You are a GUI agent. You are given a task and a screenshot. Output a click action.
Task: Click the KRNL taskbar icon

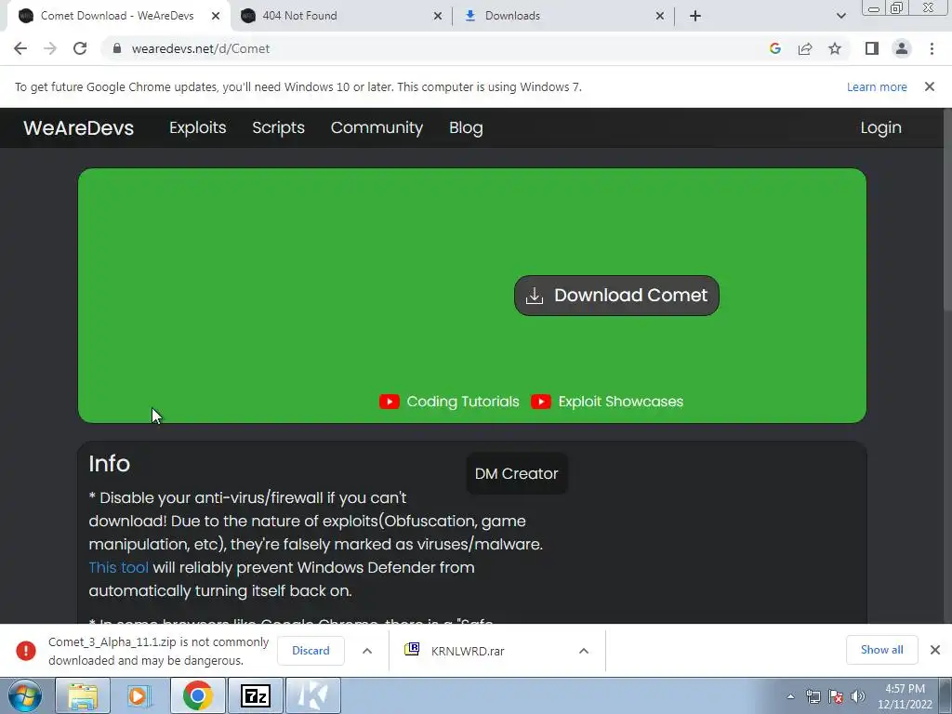[312, 695]
